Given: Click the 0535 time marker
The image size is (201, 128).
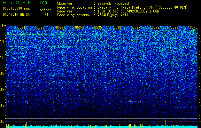Looking at the screenshot, I should (x=98, y=28).
